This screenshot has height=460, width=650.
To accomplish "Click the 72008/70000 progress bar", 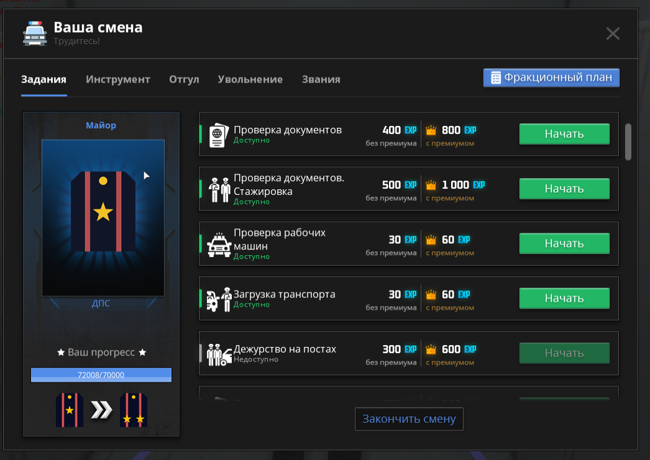I will [101, 375].
